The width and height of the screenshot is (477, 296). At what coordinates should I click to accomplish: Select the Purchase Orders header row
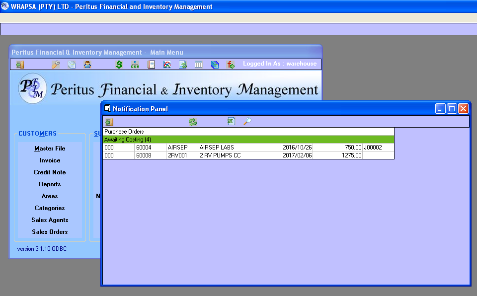coord(248,132)
